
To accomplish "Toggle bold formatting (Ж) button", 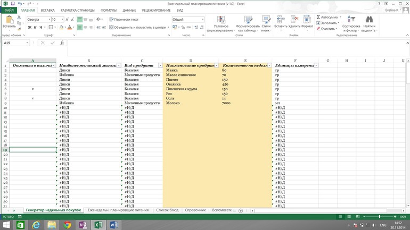I will point(29,28).
